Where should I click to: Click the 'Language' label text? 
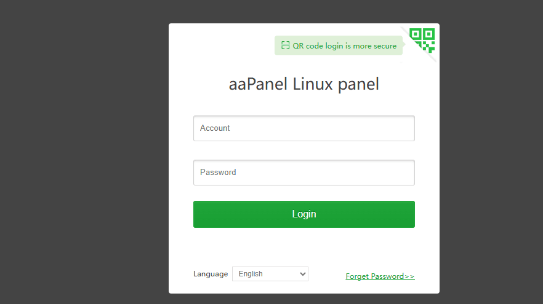(211, 274)
